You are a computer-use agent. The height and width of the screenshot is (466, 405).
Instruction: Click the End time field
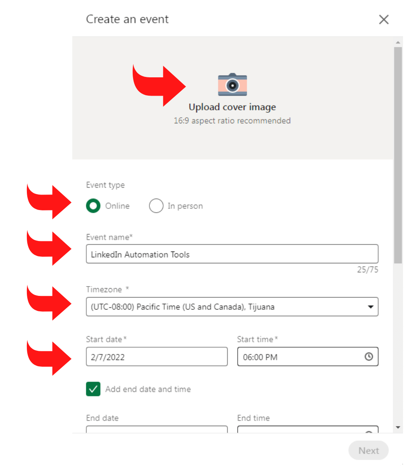pyautogui.click(x=308, y=429)
